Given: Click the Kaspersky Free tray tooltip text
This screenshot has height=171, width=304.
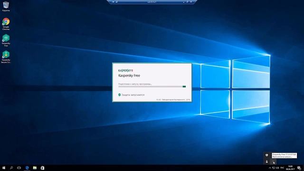Looking at the screenshot, I should pos(284,155).
